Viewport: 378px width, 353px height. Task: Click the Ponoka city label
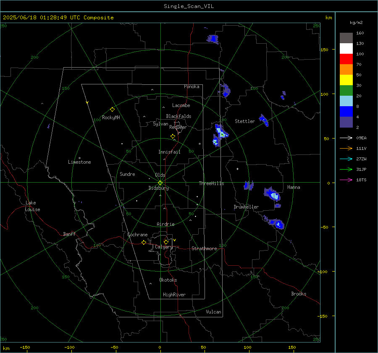tap(192, 86)
